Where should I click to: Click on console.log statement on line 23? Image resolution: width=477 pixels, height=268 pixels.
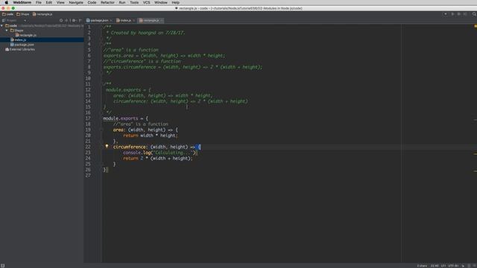pos(160,153)
